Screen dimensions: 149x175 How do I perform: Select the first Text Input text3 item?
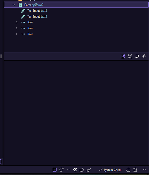(x=37, y=11)
